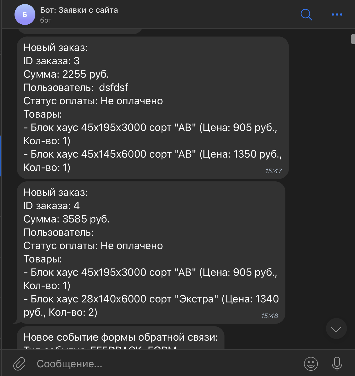Open the three-dots more options menu

(x=337, y=14)
